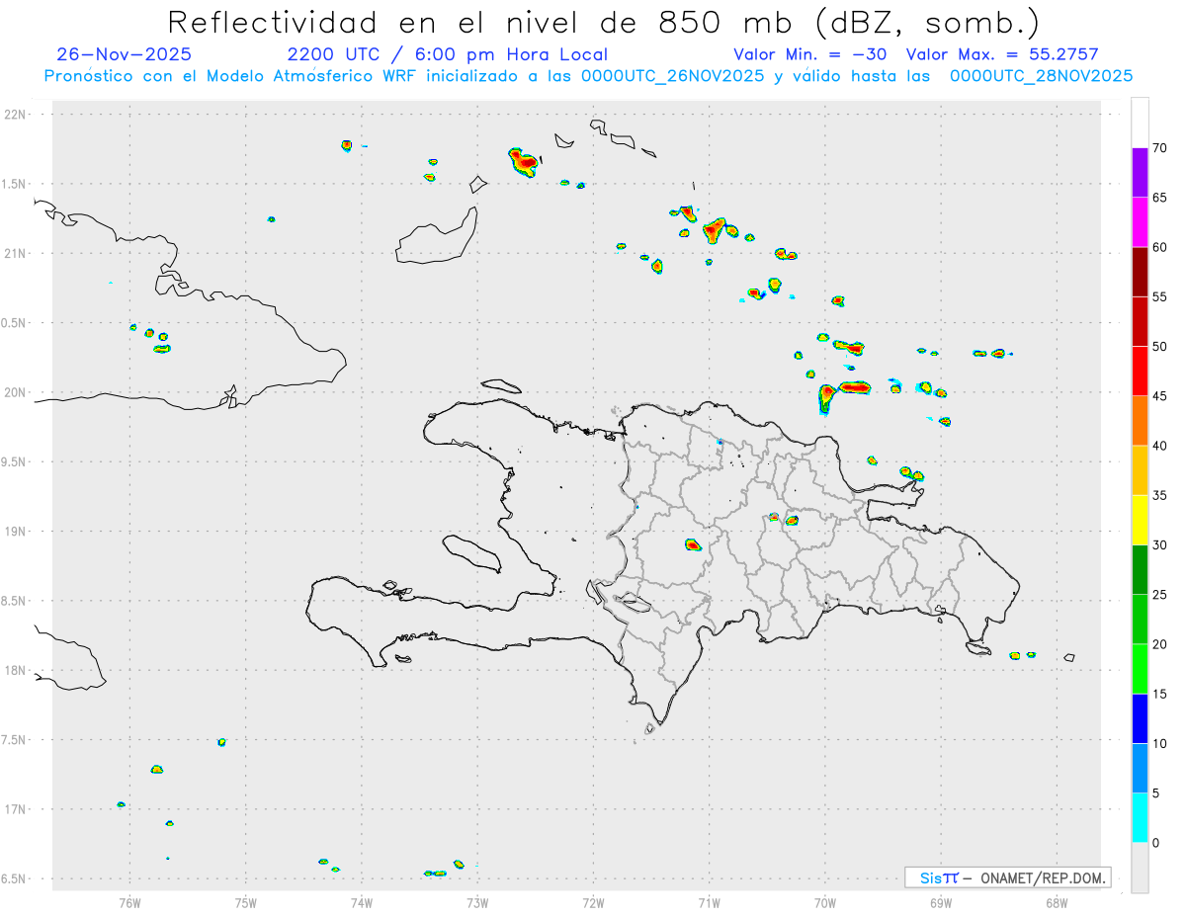The height and width of the screenshot is (916, 1186).
Task: Click the colorbar value label '55'
Action: [x=1159, y=297]
